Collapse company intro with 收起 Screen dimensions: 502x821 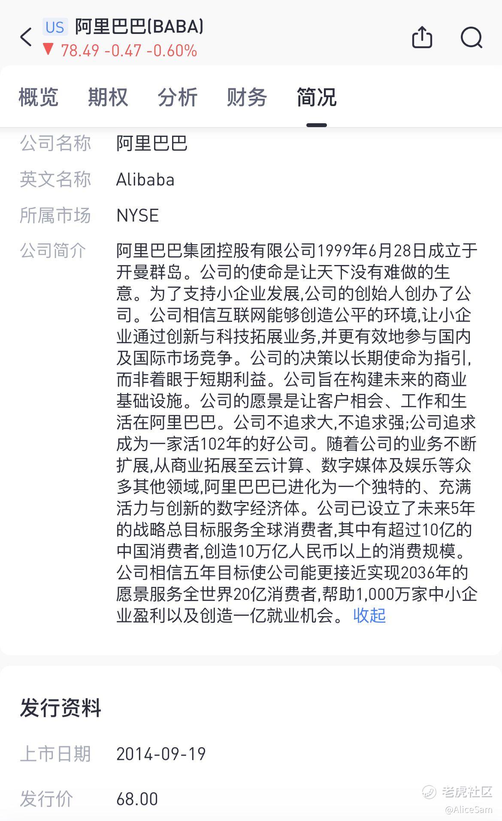pyautogui.click(x=369, y=615)
